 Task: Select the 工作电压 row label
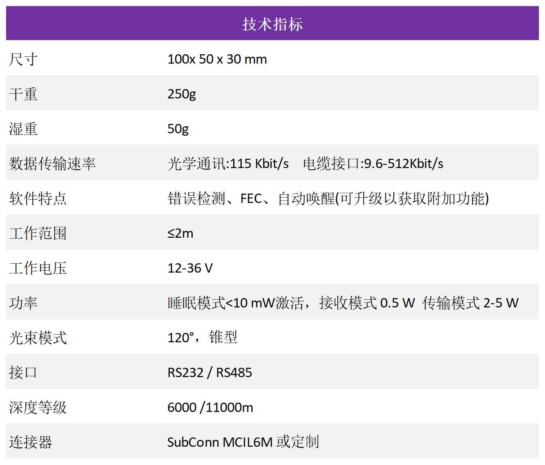pyautogui.click(x=38, y=268)
